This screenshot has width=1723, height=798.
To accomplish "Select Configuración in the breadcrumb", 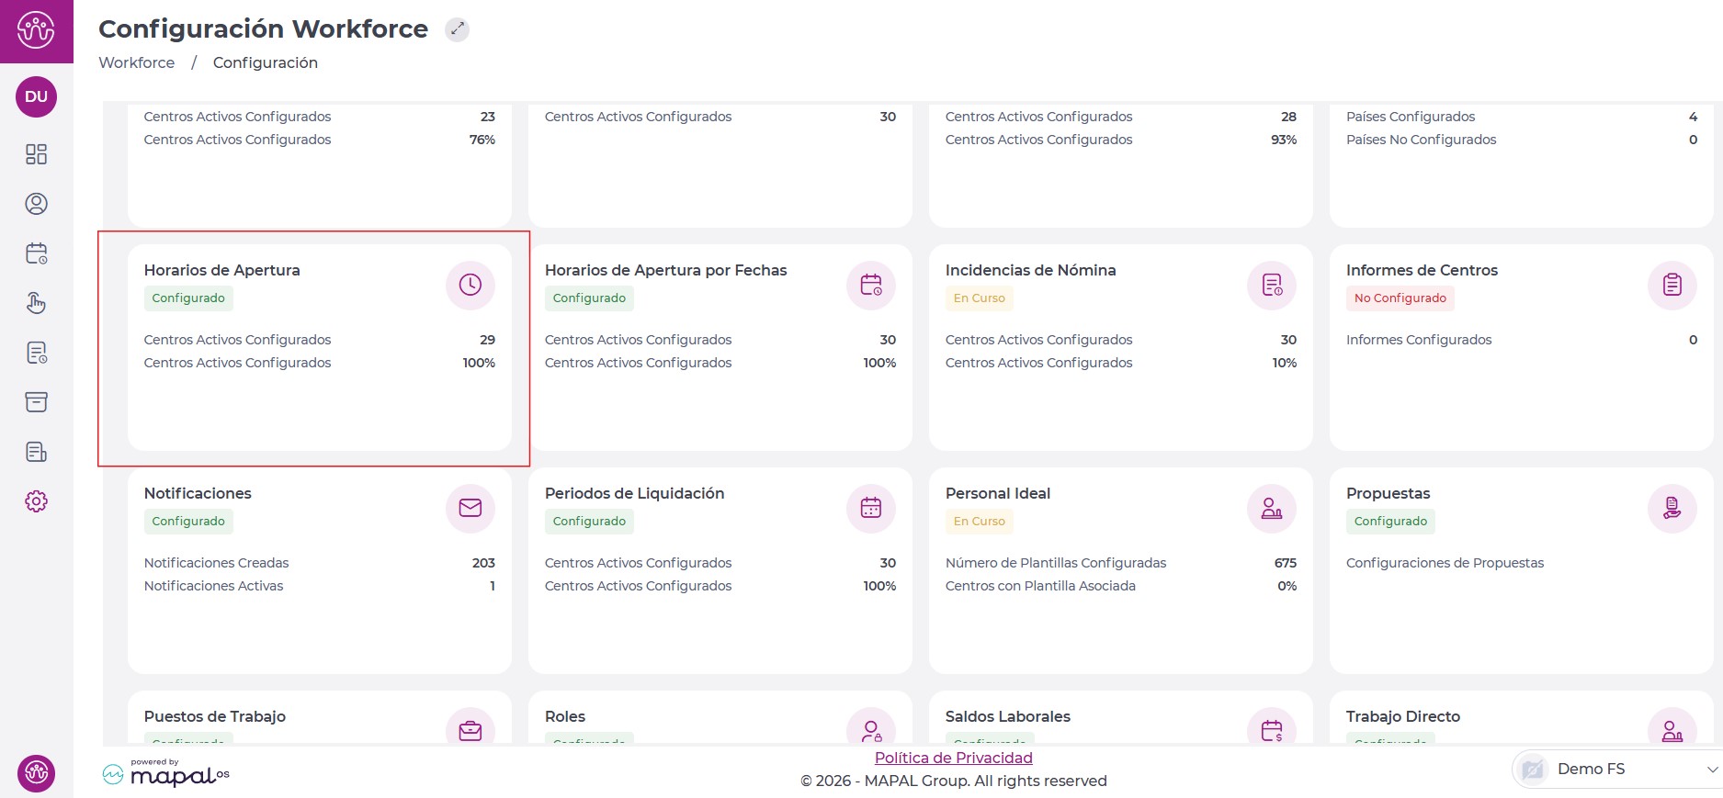I will [x=265, y=62].
